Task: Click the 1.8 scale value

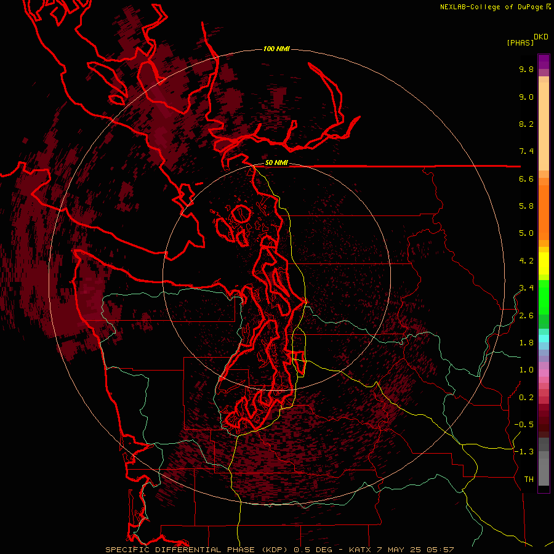Action: click(526, 343)
